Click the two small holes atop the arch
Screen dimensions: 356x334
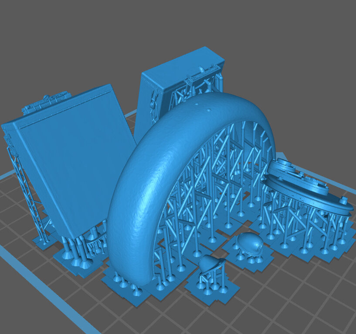(202, 107)
